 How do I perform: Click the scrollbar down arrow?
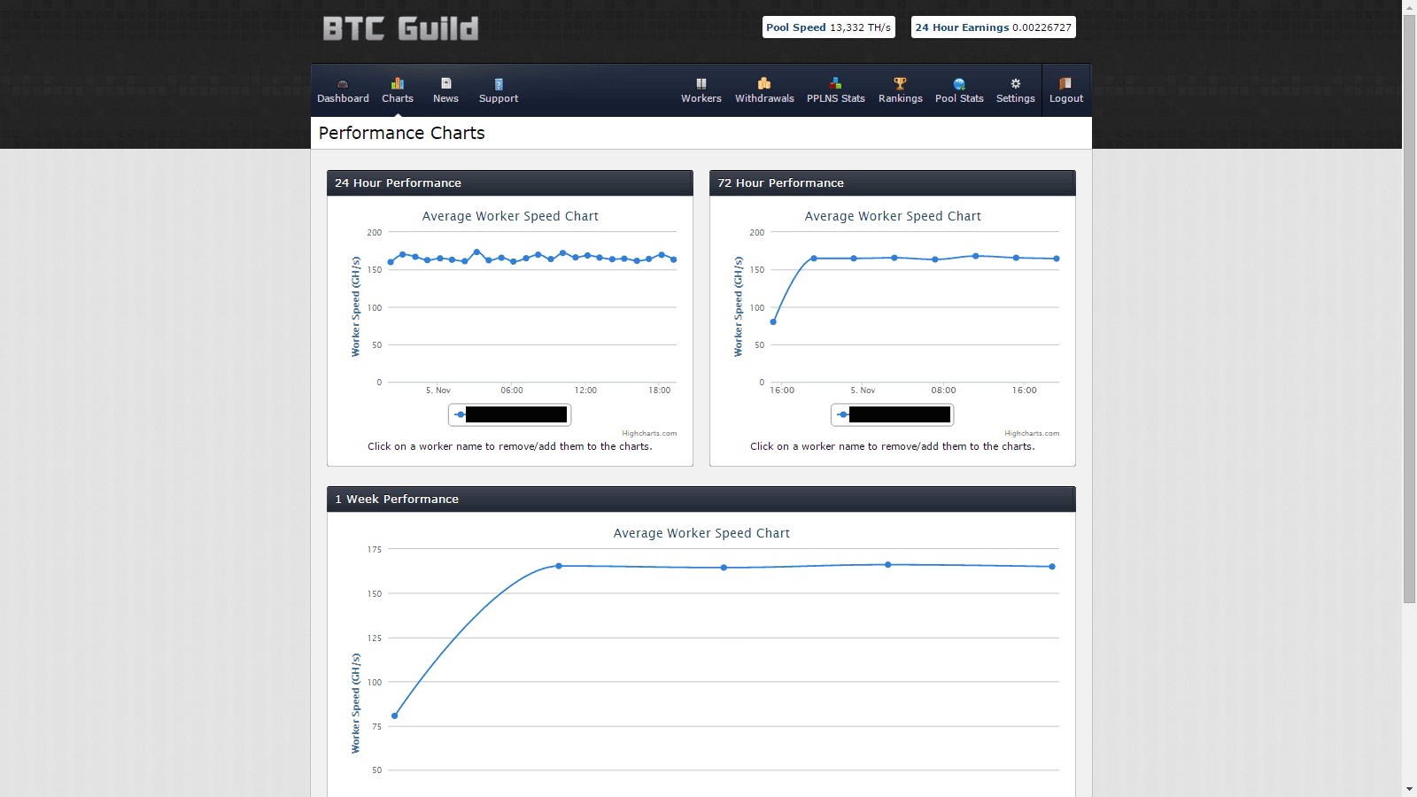tap(1409, 789)
